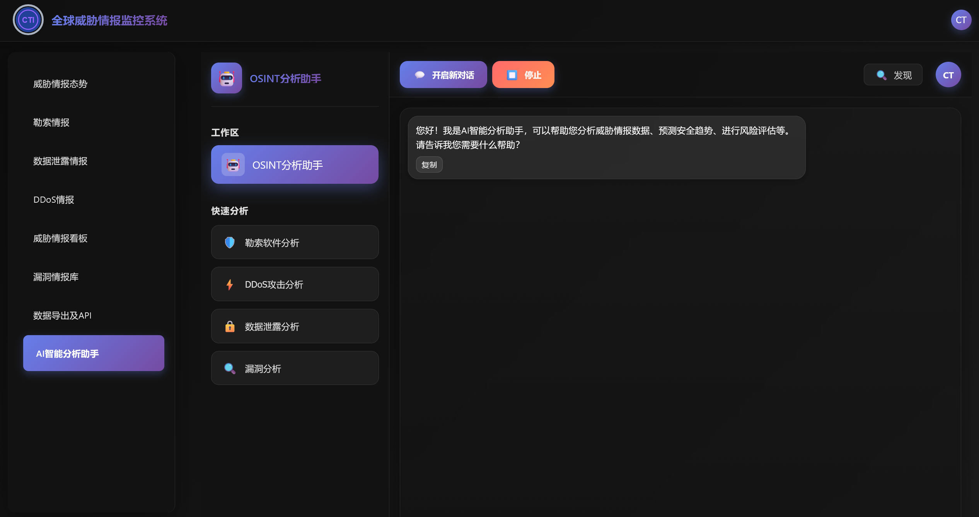Start a new conversation with 开启新对话
Viewport: 979px width, 517px height.
click(x=443, y=75)
